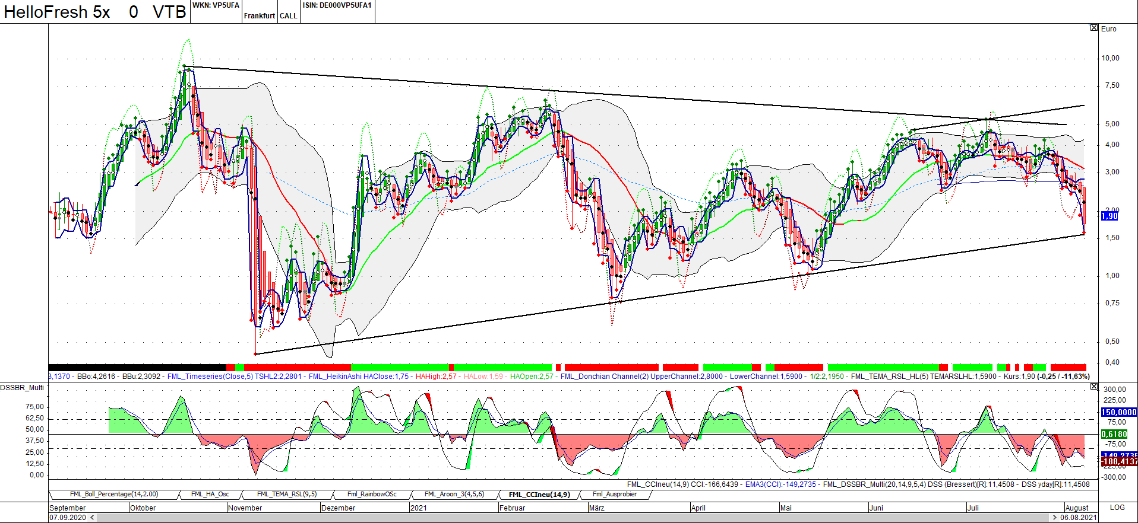Click the FML_Donchian Channel(2) legend entry
The image size is (1138, 523).
pos(605,377)
